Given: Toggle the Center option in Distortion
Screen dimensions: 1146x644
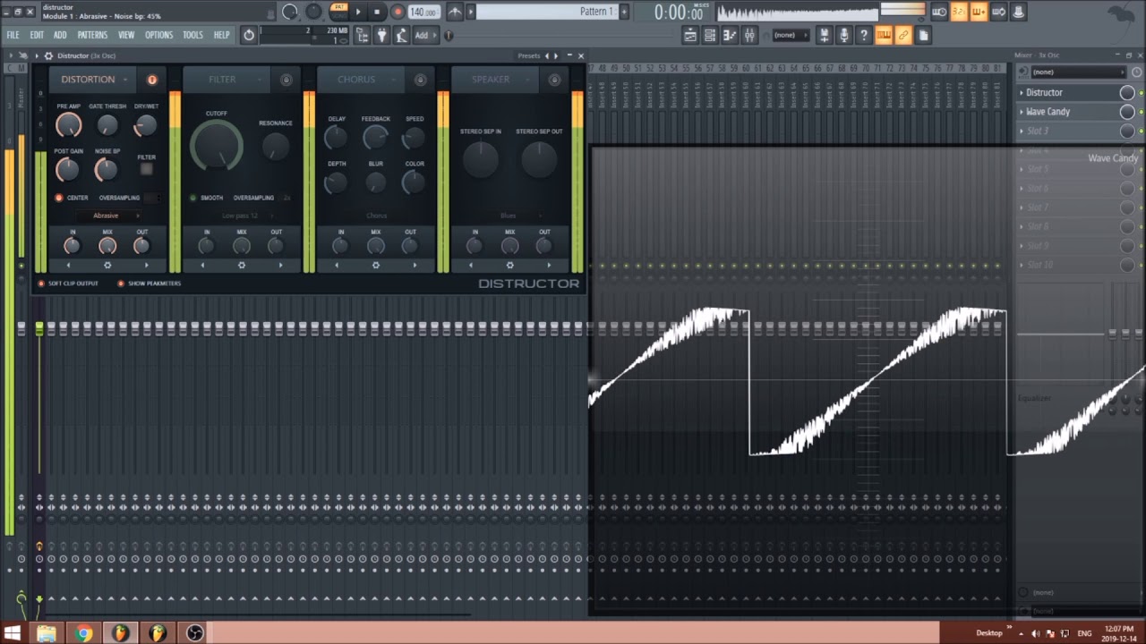Looking at the screenshot, I should tap(59, 198).
